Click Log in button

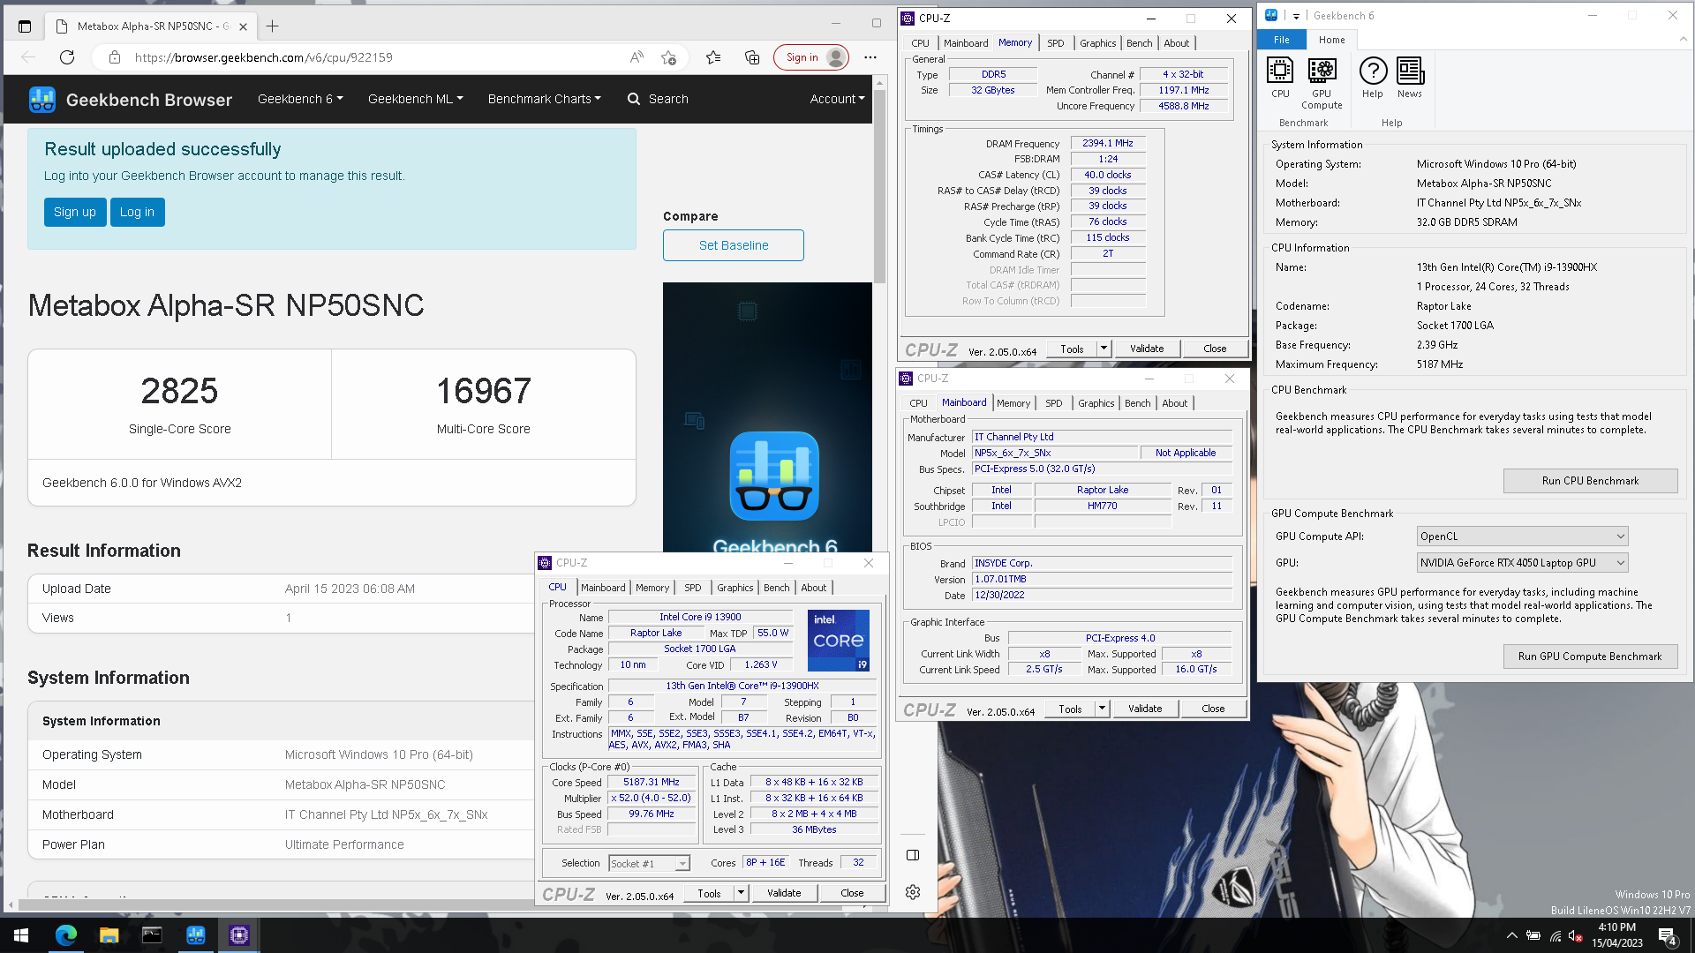click(x=137, y=212)
